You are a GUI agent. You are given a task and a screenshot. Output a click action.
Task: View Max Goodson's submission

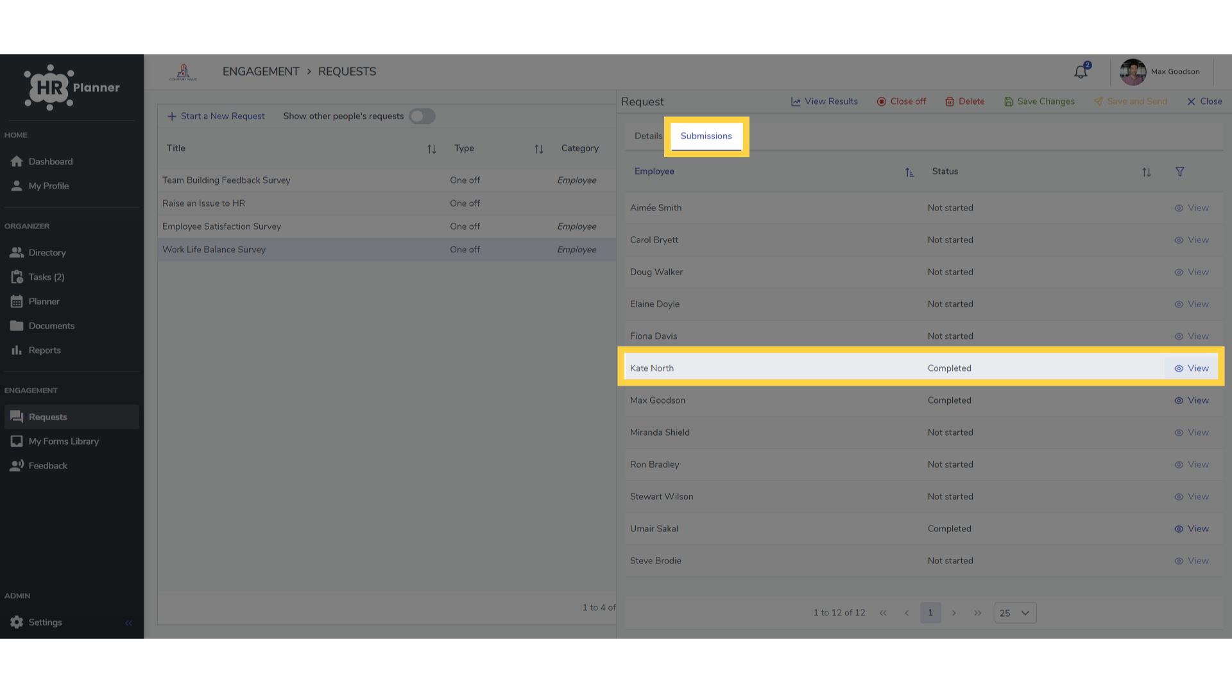coord(1192,400)
